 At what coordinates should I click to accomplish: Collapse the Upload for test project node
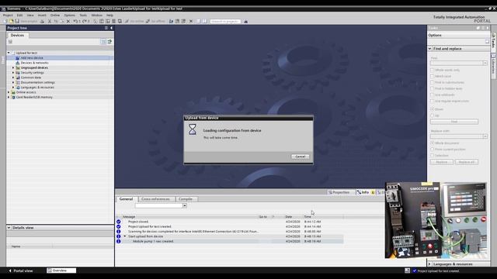coord(9,53)
